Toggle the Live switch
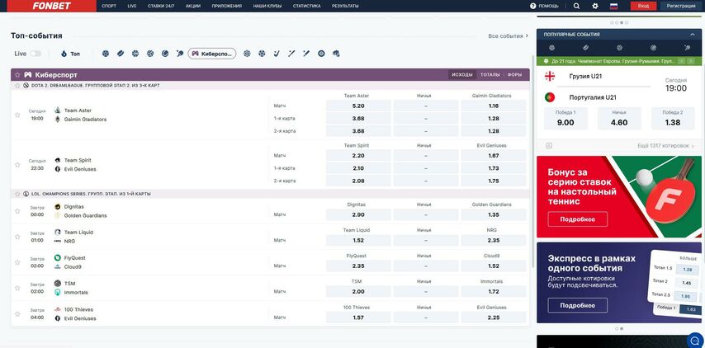This screenshot has width=705, height=348. [x=35, y=54]
